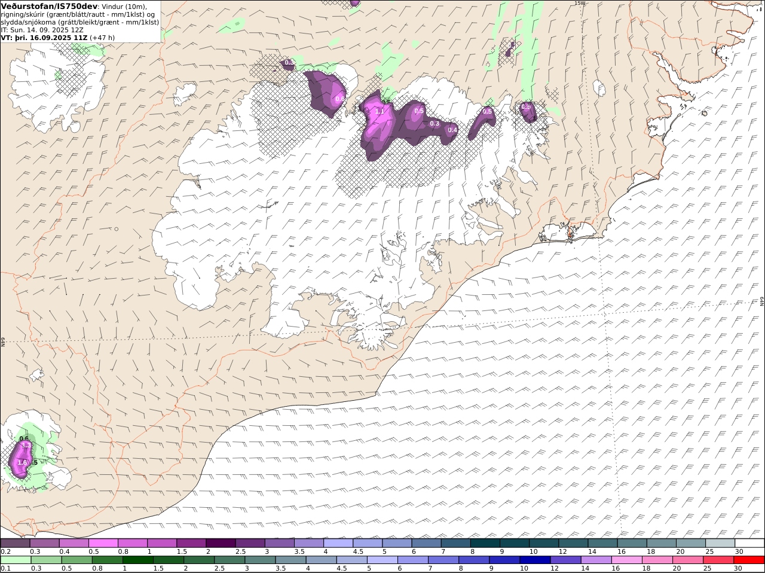Viewport: 765px width, 573px height.
Task: Click the '(+47 h)' forecast offset text
Action: (102, 38)
